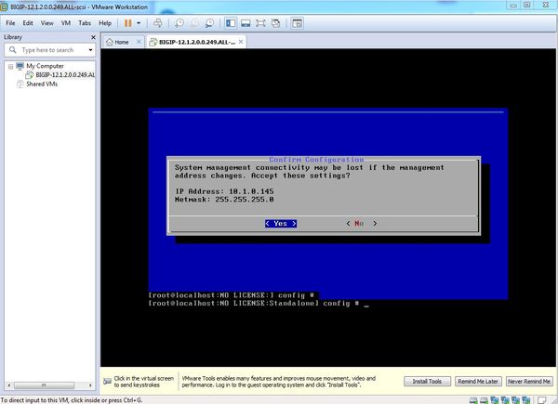Click the library search magnifier icon

click(x=13, y=50)
